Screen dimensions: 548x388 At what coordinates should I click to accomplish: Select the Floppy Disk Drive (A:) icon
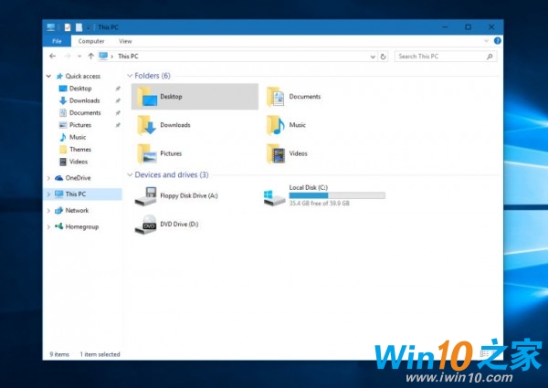[146, 196]
